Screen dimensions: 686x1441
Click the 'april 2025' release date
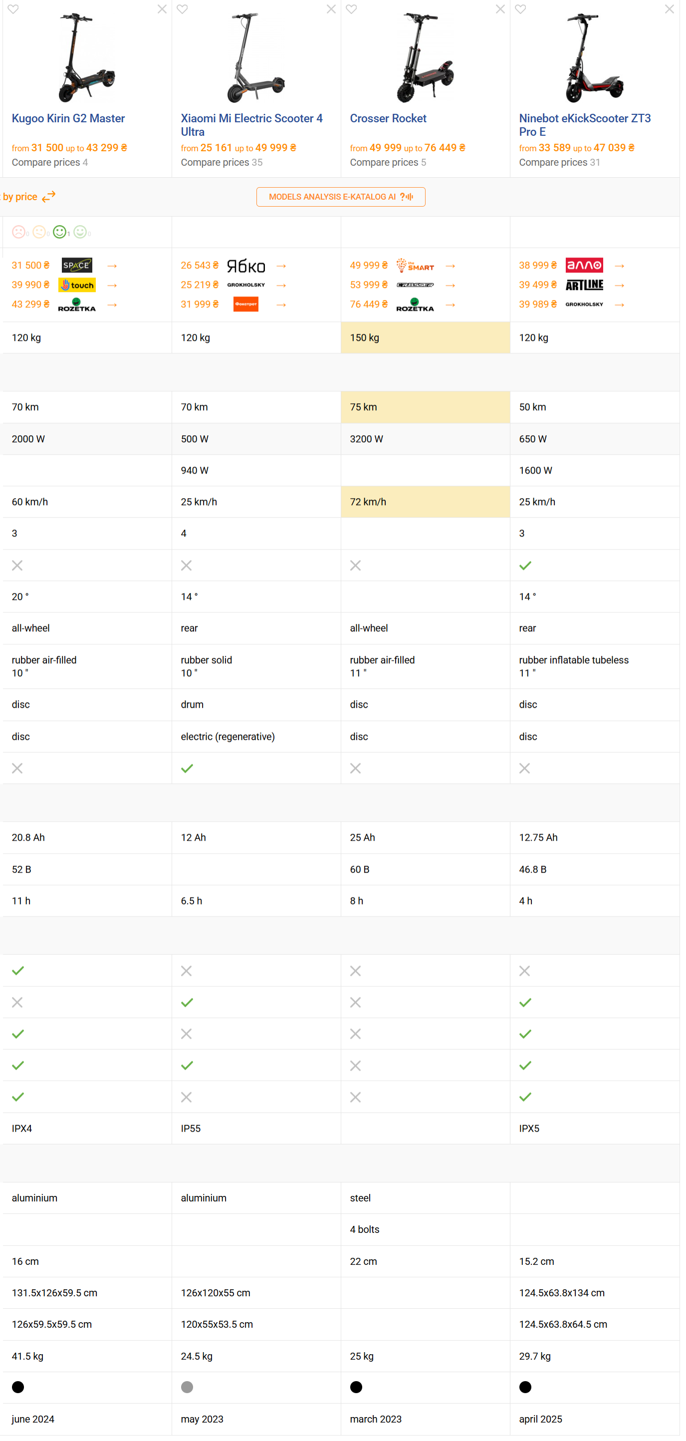541,1419
